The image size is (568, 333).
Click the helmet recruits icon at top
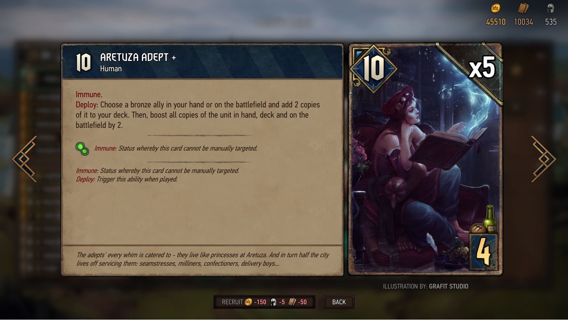551,8
